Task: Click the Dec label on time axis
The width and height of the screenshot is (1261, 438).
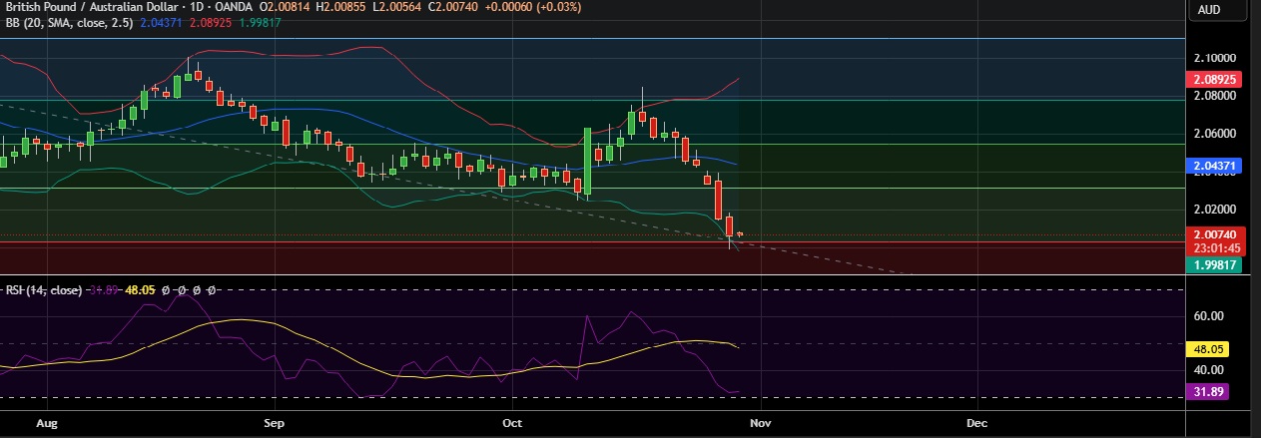Action: point(976,423)
